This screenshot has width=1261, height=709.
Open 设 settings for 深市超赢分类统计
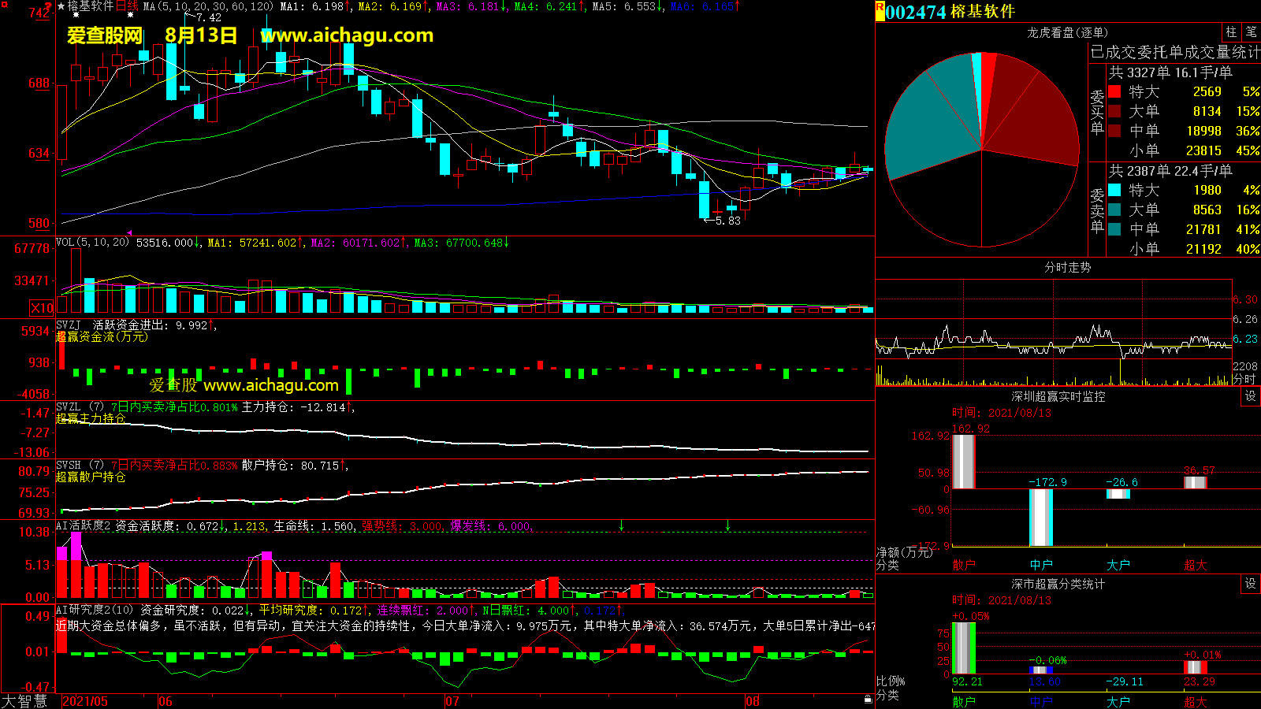[x=1251, y=584]
